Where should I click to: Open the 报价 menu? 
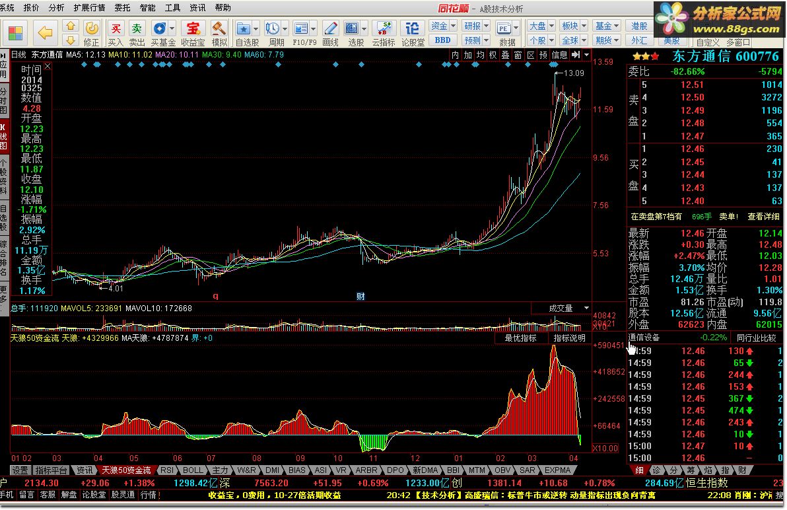[31, 7]
